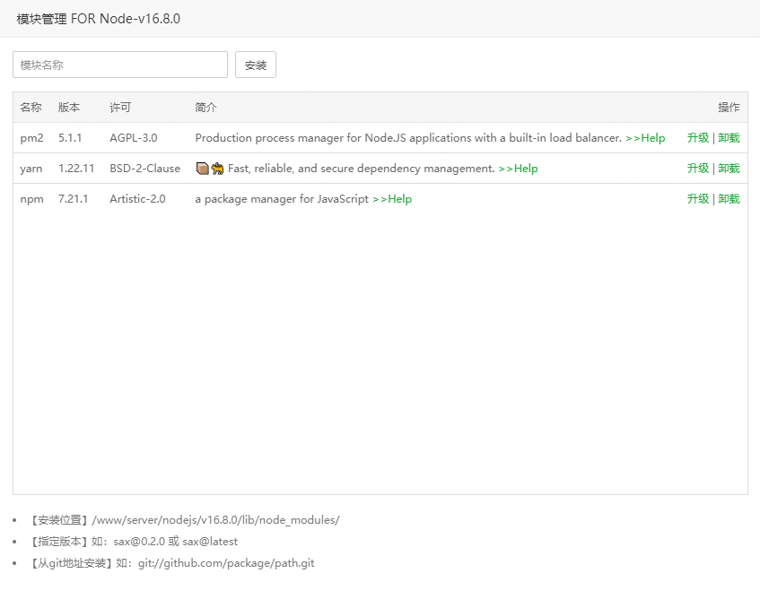Click 卸载 to uninstall pm2
760x591 pixels.
click(729, 138)
